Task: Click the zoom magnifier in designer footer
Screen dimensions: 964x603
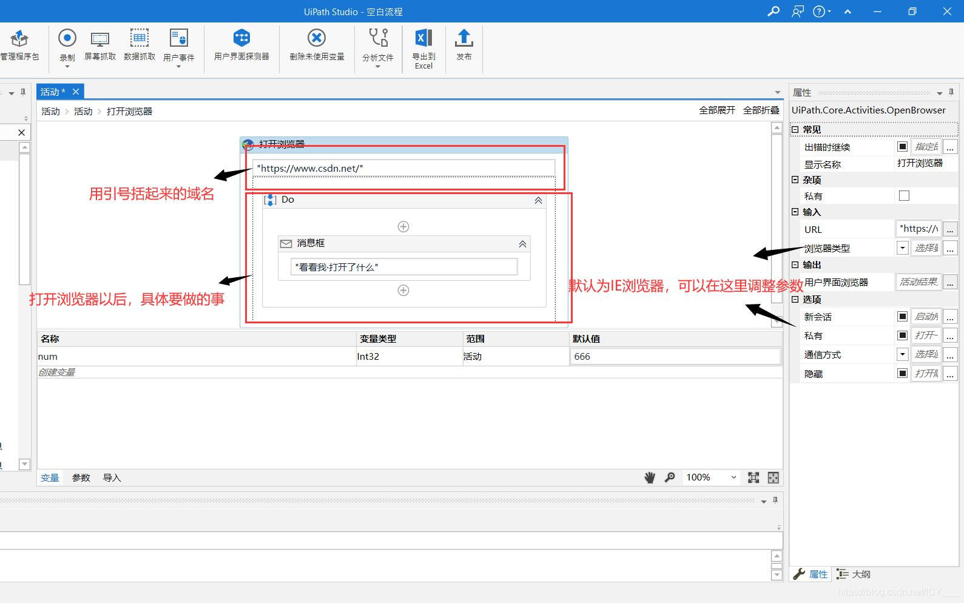Action: [670, 477]
